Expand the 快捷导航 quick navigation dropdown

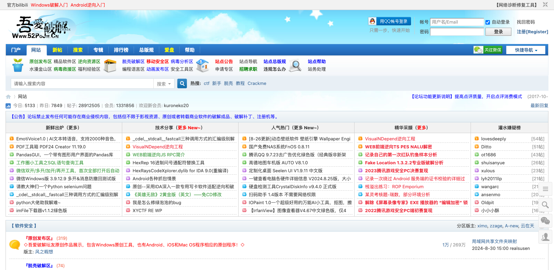point(526,50)
